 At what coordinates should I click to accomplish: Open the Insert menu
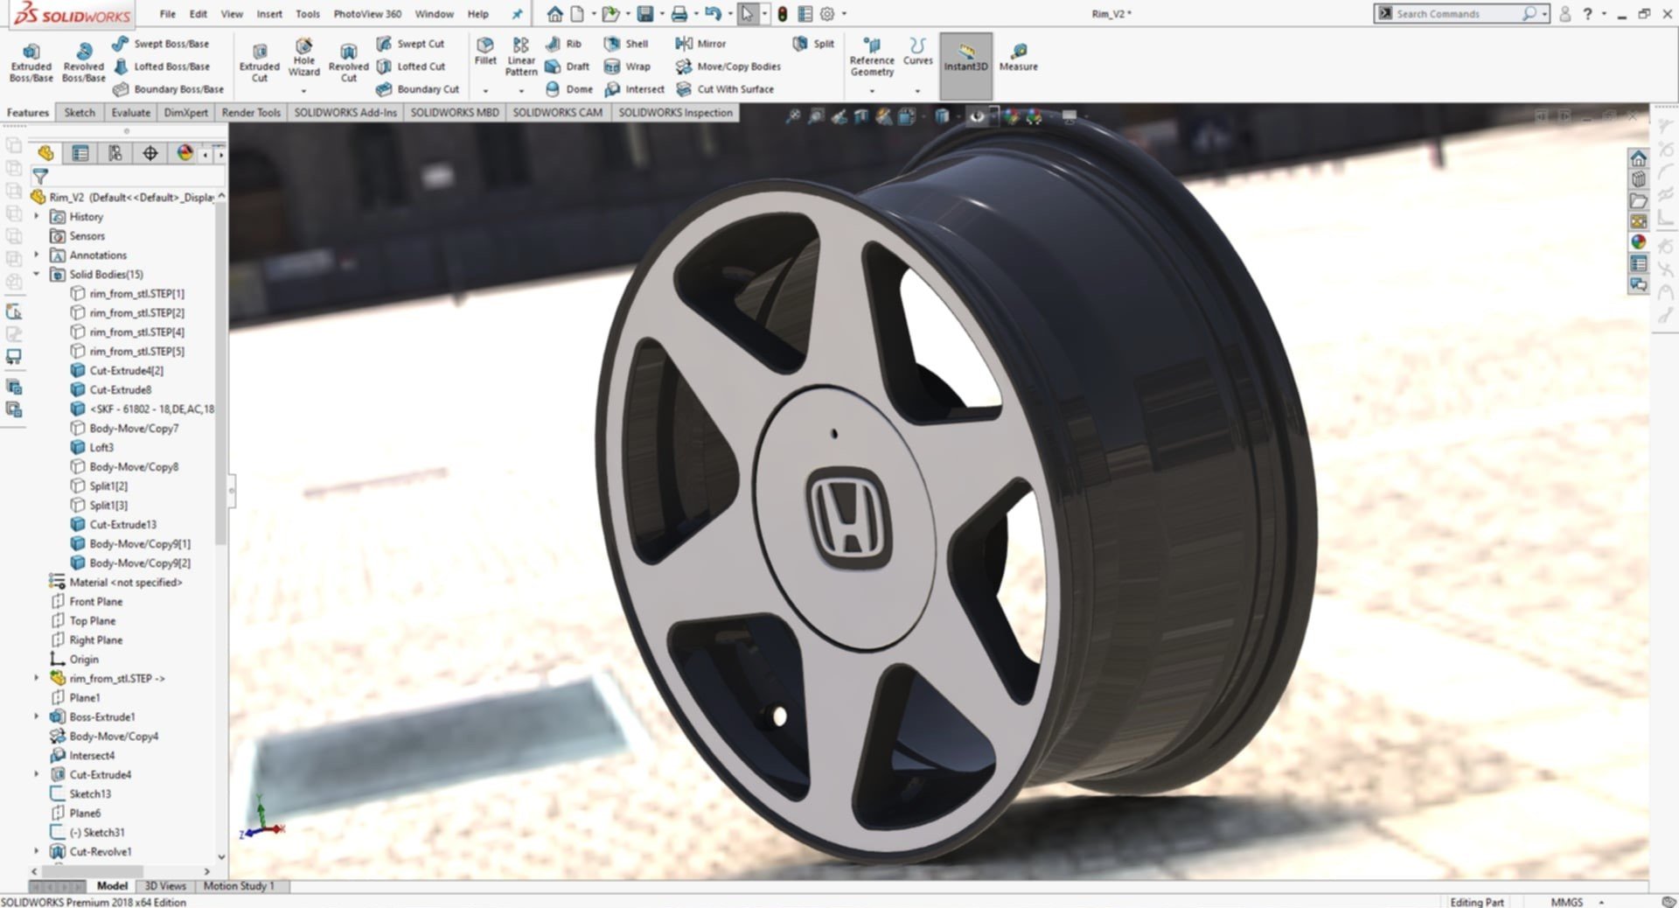269,14
